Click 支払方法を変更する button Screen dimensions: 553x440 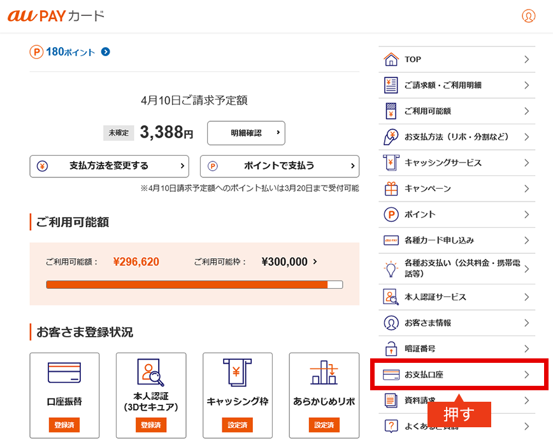pyautogui.click(x=109, y=166)
